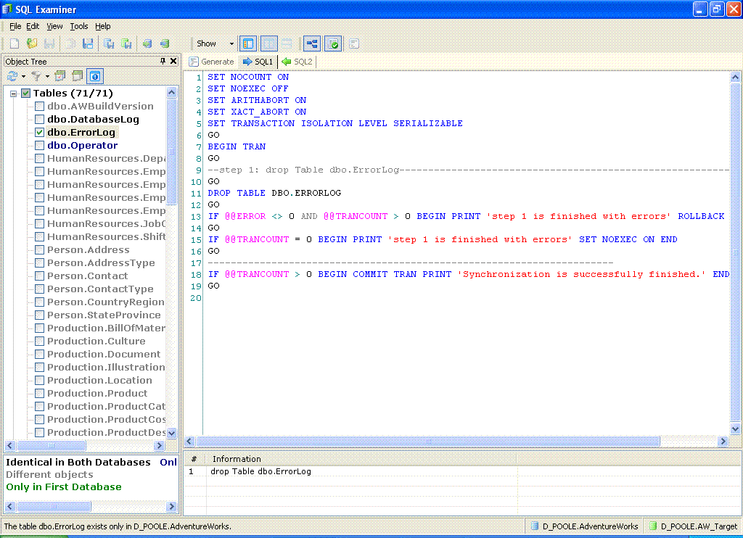This screenshot has width=743, height=538.
Task: Collapse the Tables (71/71) tree node
Action: [13, 94]
